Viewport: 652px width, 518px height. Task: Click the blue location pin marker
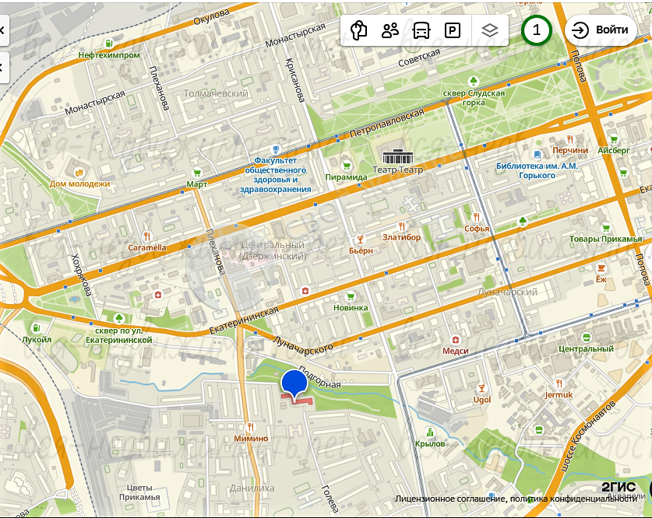tap(294, 383)
